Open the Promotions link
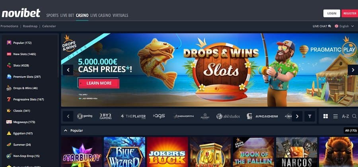The width and height of the screenshot is (358, 167). [9, 26]
